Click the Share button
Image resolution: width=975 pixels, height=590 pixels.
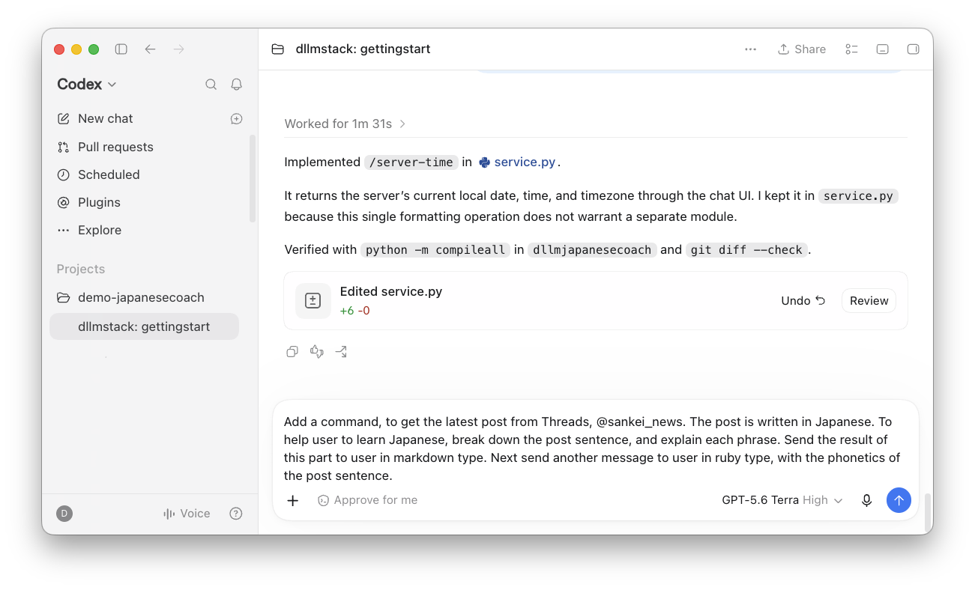coord(802,49)
